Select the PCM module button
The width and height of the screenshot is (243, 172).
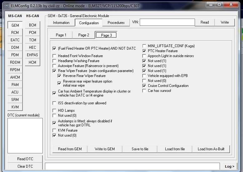tap(32, 33)
